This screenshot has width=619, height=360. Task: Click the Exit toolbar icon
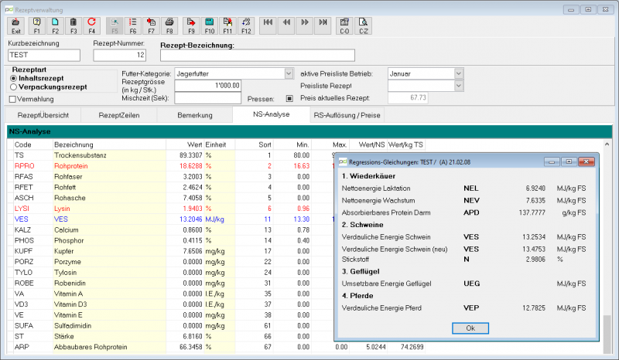(x=15, y=26)
